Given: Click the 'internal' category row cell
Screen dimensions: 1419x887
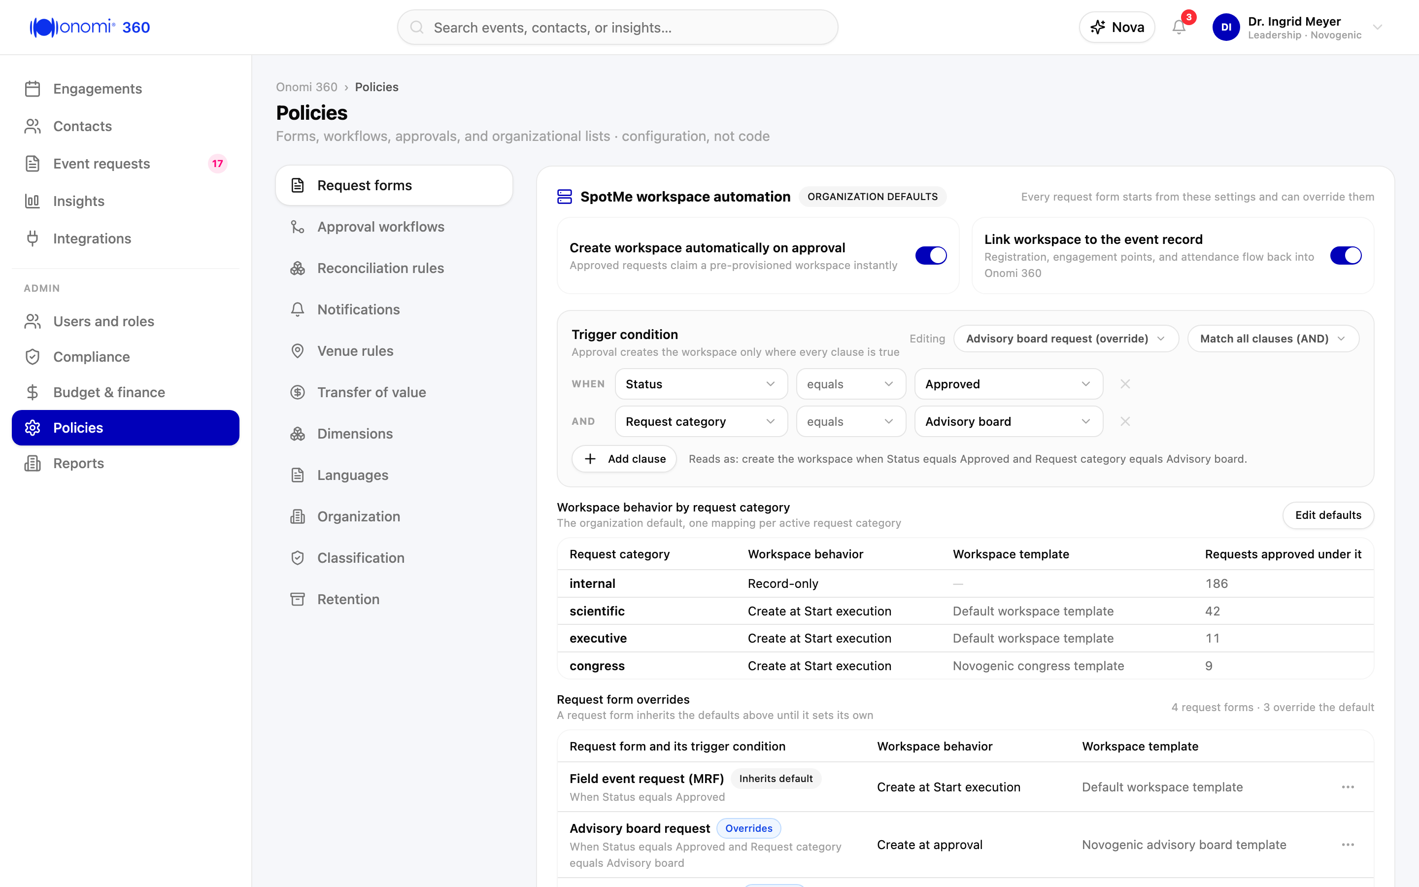Looking at the screenshot, I should (592, 584).
